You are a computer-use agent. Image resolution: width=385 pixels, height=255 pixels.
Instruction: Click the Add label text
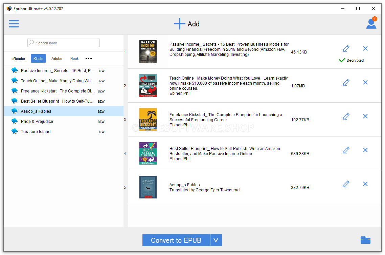click(194, 24)
